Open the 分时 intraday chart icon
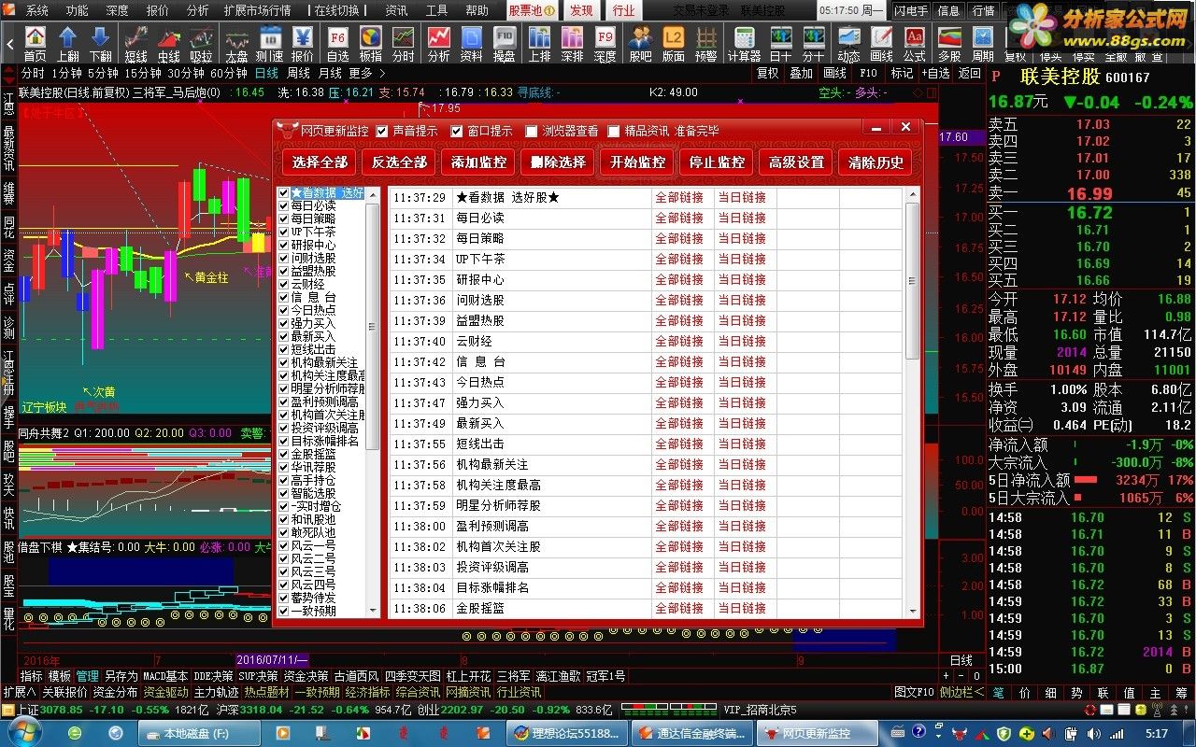 (x=403, y=43)
